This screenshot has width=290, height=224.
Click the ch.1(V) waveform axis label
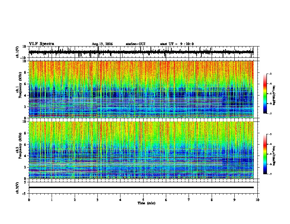(x=18, y=52)
